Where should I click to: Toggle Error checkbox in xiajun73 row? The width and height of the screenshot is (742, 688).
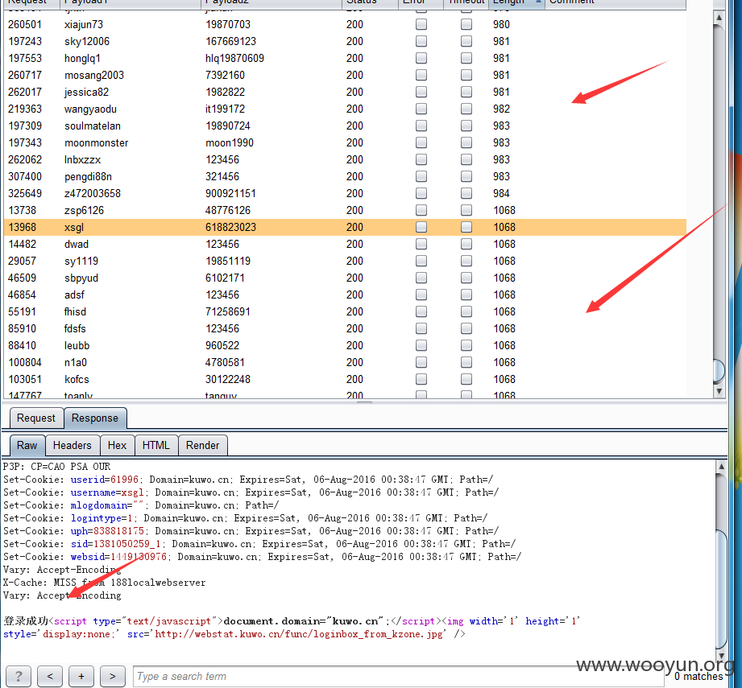421,24
